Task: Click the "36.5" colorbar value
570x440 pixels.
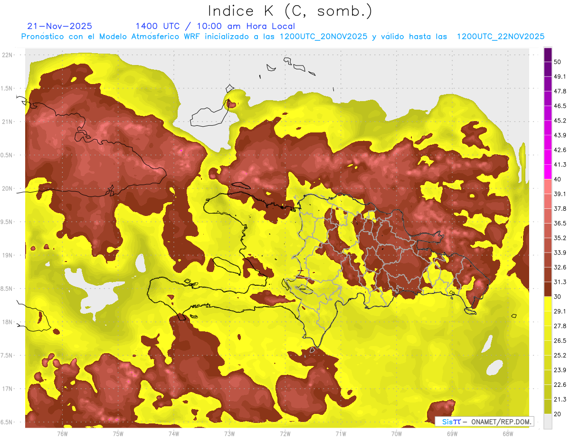Action: coord(560,224)
